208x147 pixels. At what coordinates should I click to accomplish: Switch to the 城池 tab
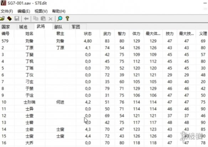tap(23, 27)
